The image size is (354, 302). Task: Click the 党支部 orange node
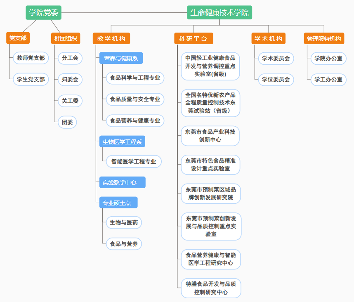pyautogui.click(x=18, y=38)
